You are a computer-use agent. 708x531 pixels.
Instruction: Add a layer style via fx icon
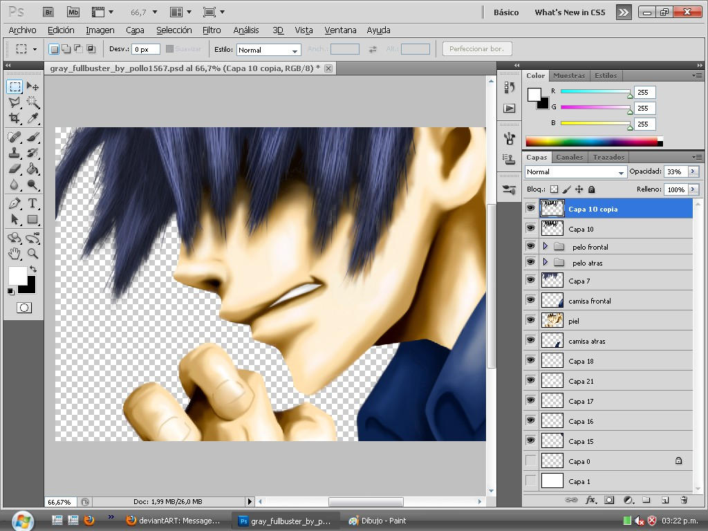pos(590,500)
